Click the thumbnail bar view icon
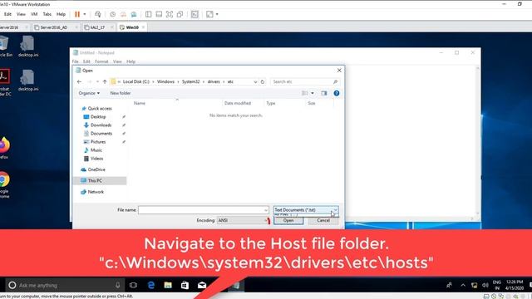The image size is (532, 299). pos(159,14)
